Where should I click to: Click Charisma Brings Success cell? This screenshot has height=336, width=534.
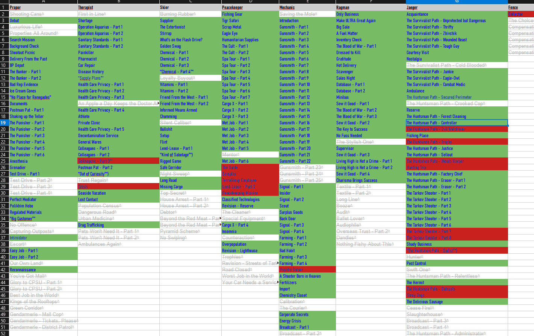tap(371, 180)
